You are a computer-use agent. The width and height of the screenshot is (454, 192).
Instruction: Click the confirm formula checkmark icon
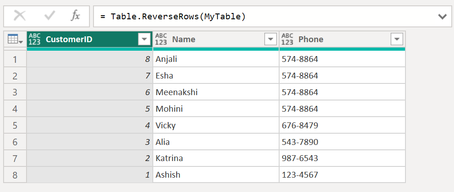click(49, 16)
